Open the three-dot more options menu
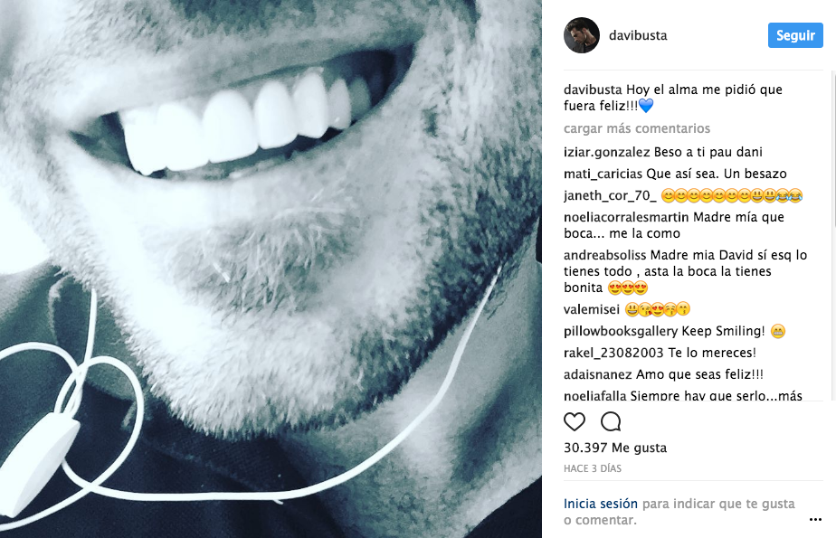836x538 pixels. (812, 520)
